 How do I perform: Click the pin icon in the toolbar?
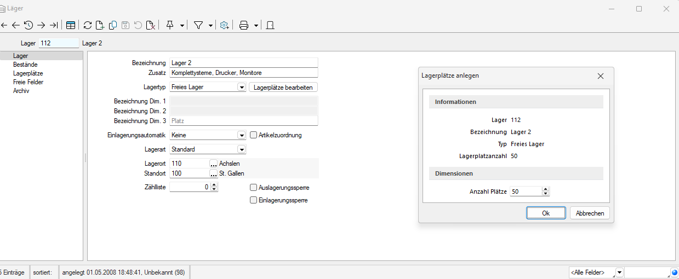coord(170,25)
